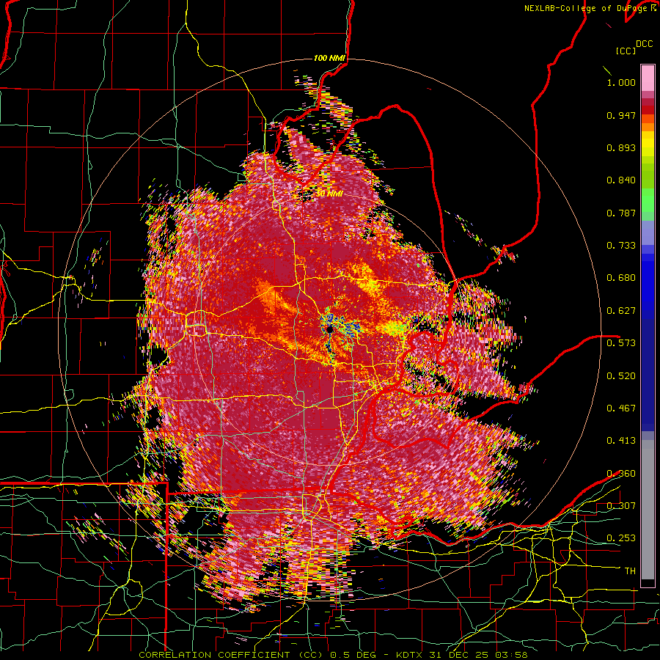Click the 50 NMI range ring label
The image size is (660, 660).
(329, 194)
